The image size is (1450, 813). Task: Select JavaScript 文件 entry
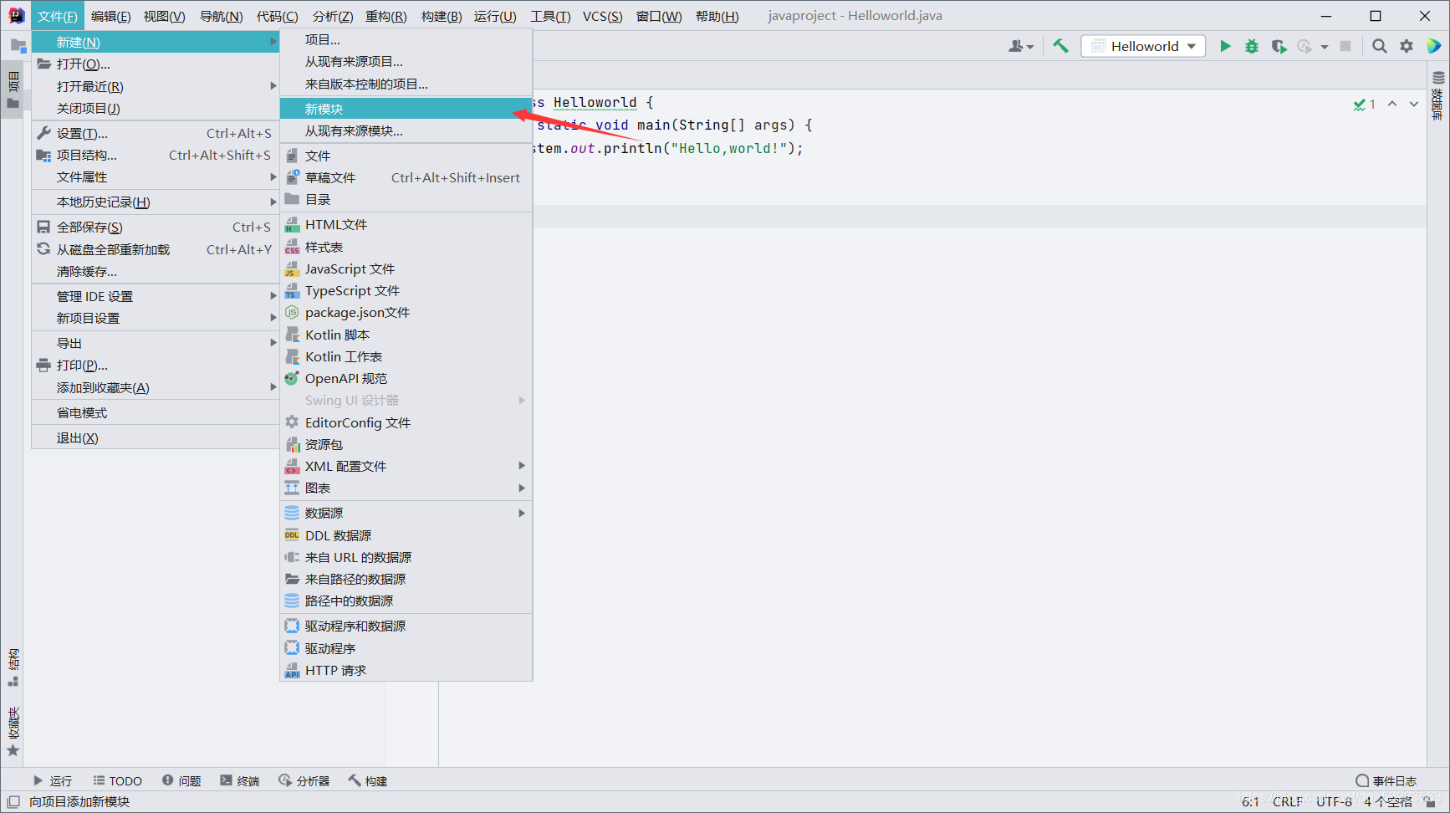coord(406,268)
